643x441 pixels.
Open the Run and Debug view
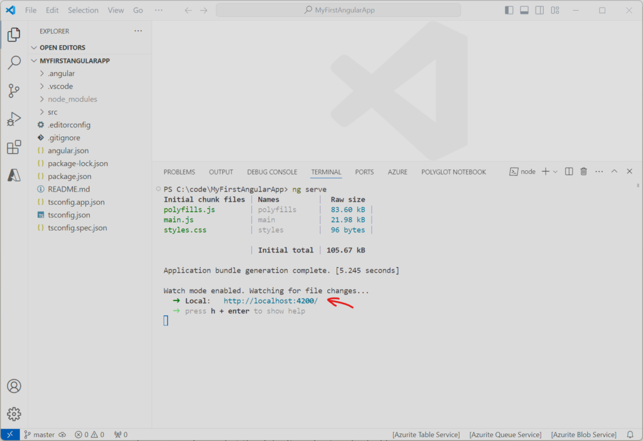(14, 119)
